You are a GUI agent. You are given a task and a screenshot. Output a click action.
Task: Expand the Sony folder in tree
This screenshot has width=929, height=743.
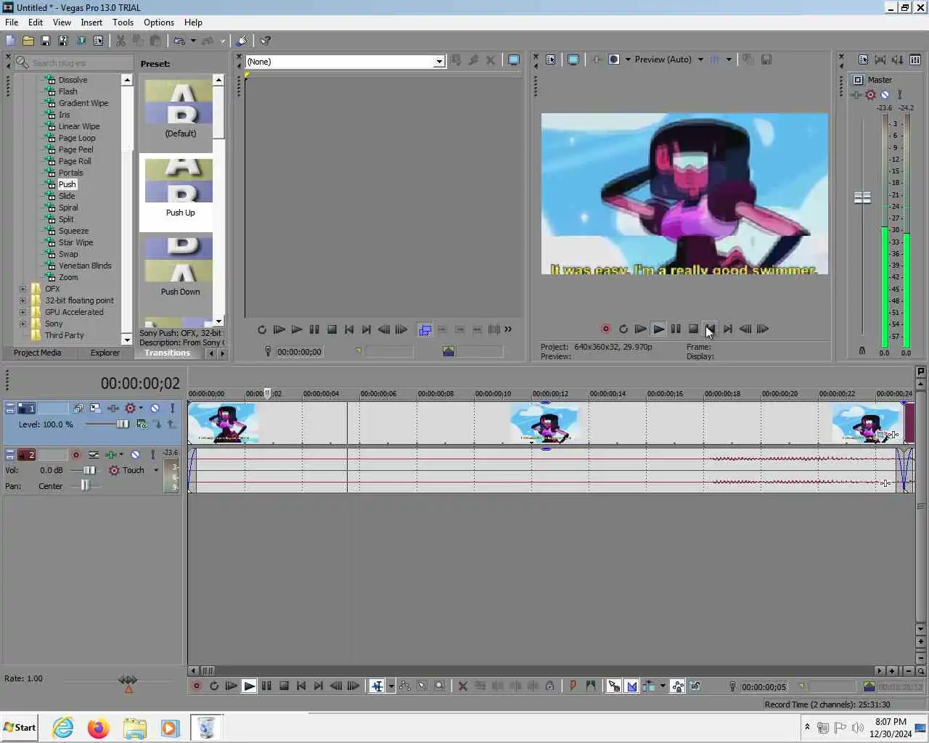(x=22, y=324)
